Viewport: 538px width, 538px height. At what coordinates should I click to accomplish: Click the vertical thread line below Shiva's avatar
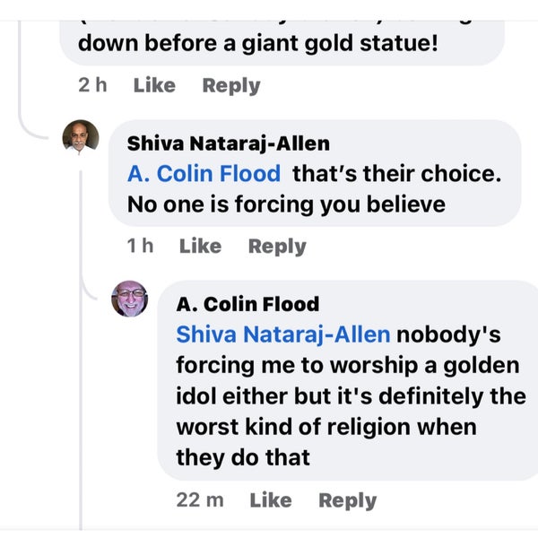click(x=81, y=359)
